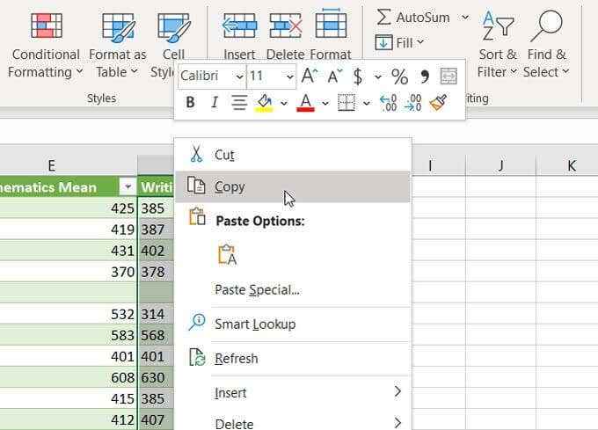Apply percent style format
The width and height of the screenshot is (598, 430).
click(399, 77)
